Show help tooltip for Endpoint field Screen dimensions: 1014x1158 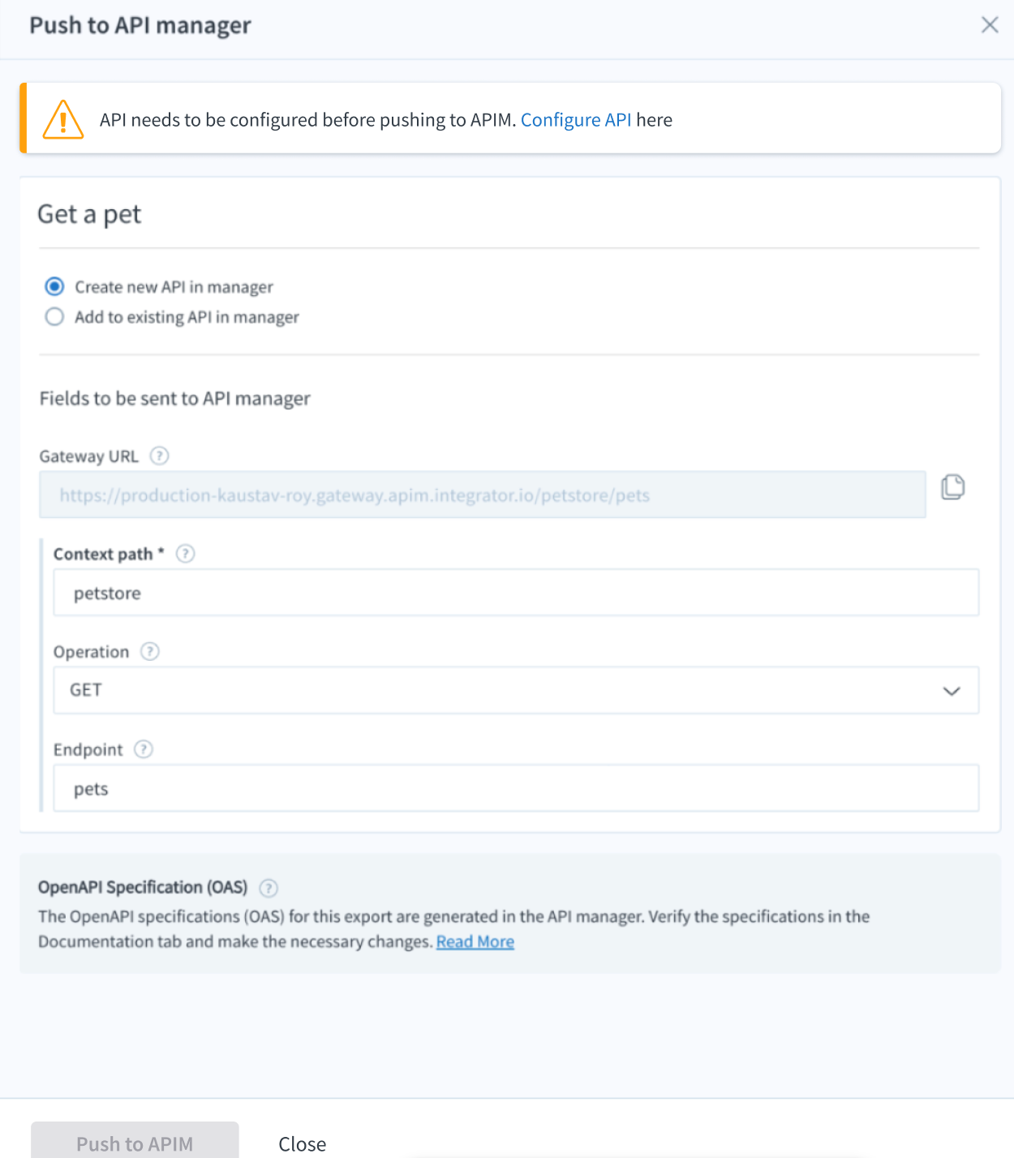(x=144, y=749)
